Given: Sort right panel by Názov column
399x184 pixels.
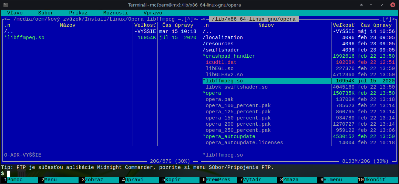Looking at the screenshot, I should pyautogui.click(x=266, y=25).
